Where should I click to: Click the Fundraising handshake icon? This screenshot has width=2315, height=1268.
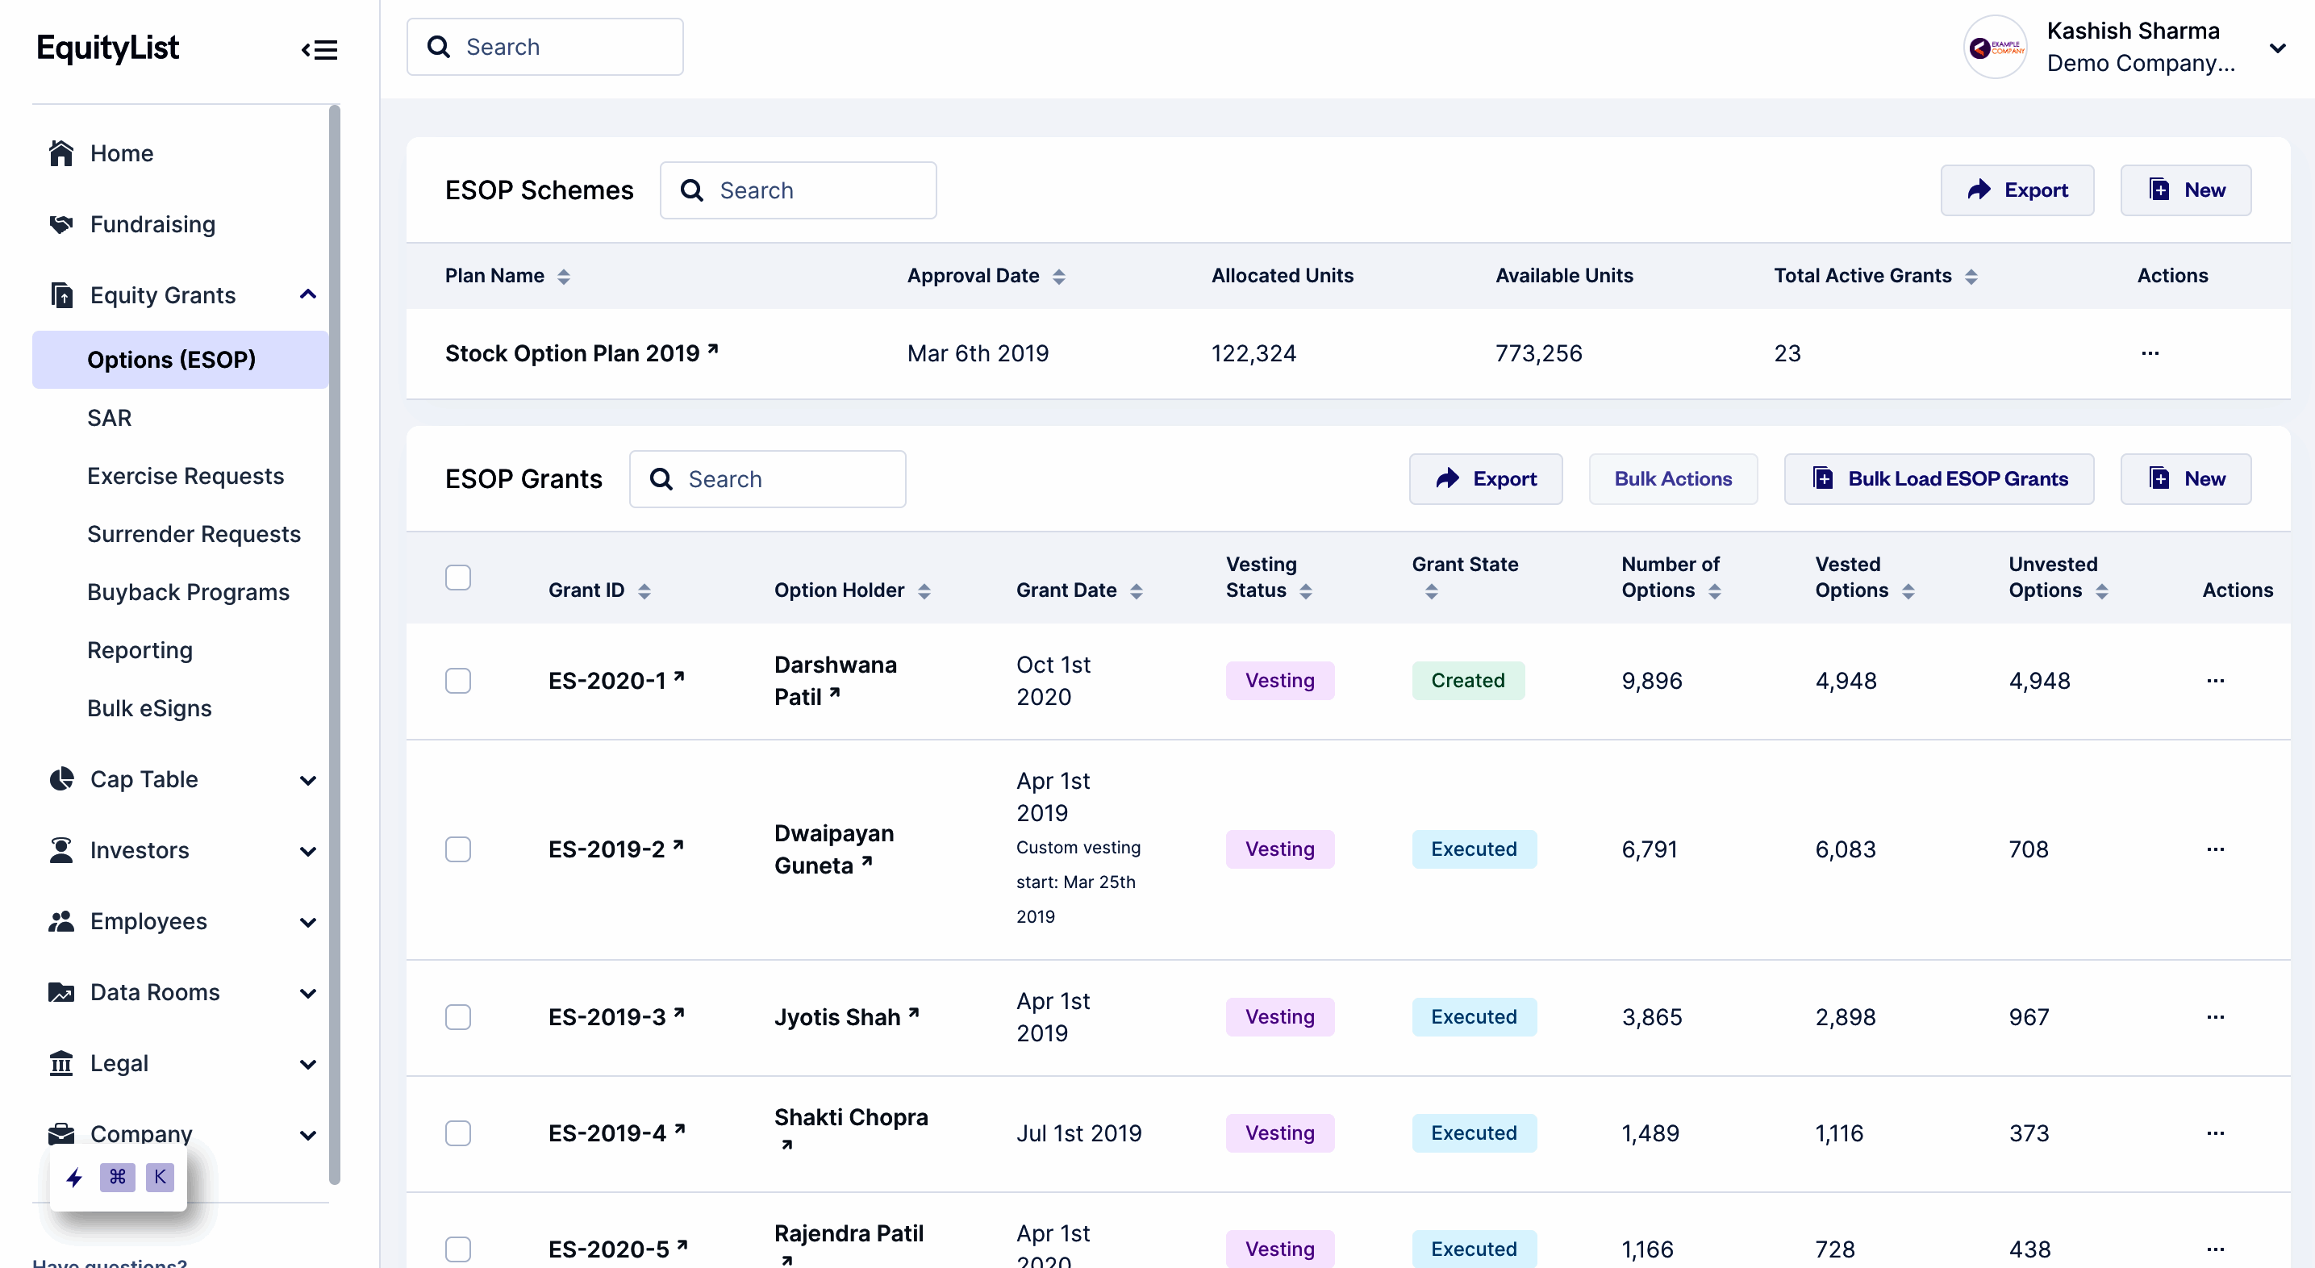click(60, 223)
